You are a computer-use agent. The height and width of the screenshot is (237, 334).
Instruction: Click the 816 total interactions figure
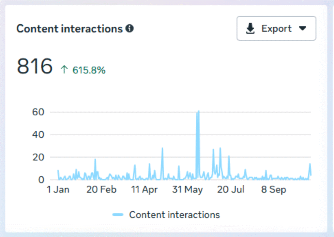pyautogui.click(x=35, y=66)
